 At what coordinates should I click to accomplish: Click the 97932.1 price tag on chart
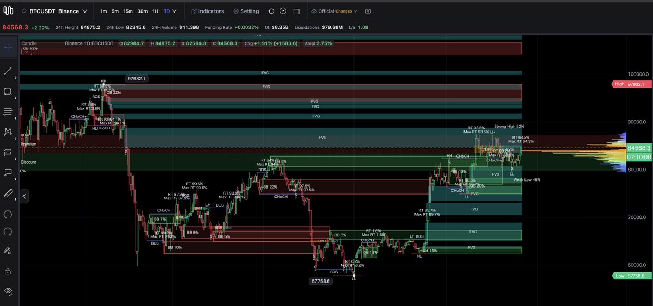(x=137, y=79)
